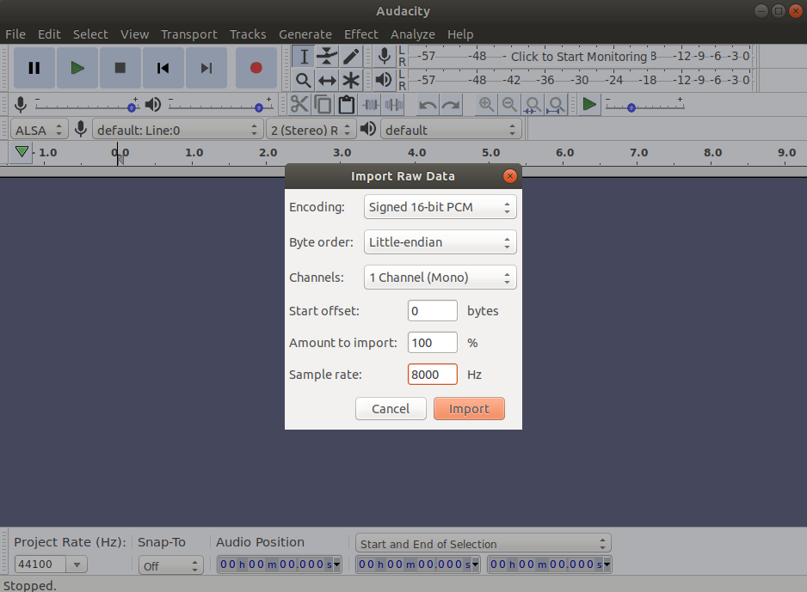Click Fit project to width icon
The width and height of the screenshot is (807, 592).
pos(556,105)
